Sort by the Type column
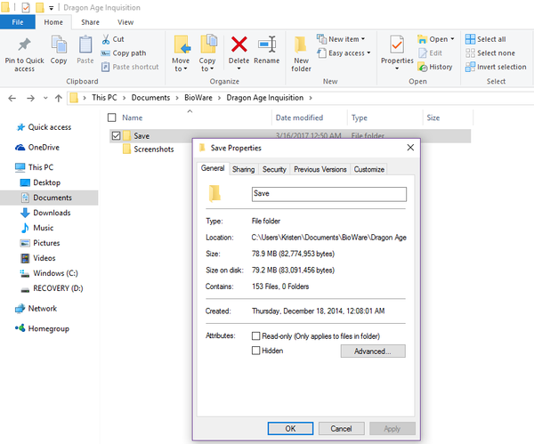This screenshot has width=534, height=444. 360,117
